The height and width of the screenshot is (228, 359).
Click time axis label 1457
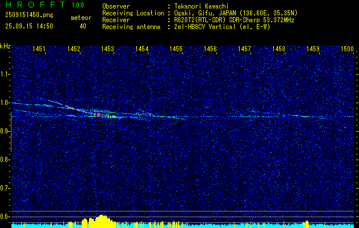[244, 48]
